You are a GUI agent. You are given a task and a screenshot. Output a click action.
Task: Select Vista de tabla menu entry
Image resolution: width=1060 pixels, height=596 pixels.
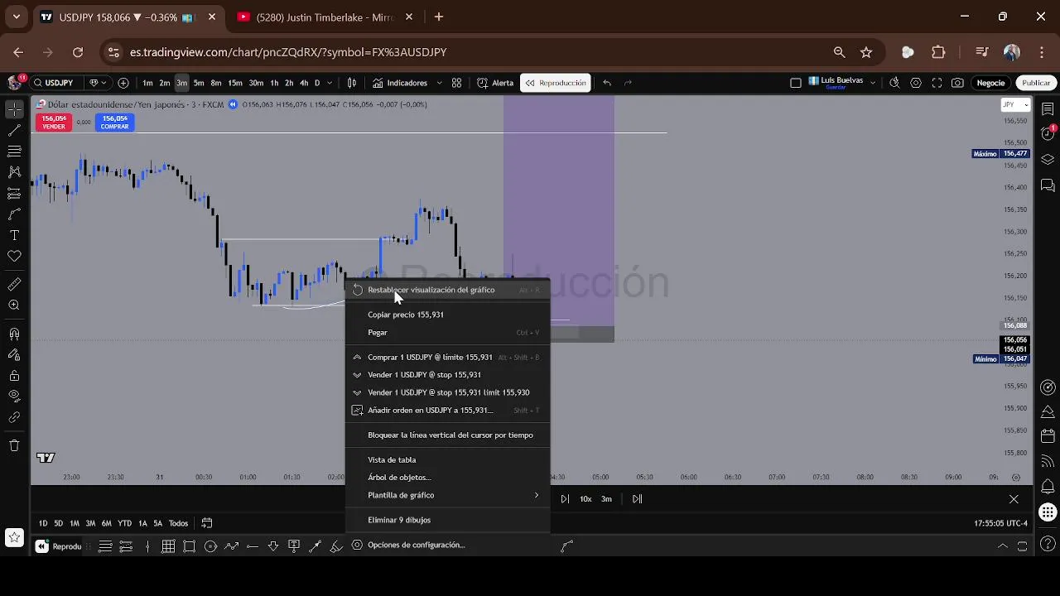(447, 459)
